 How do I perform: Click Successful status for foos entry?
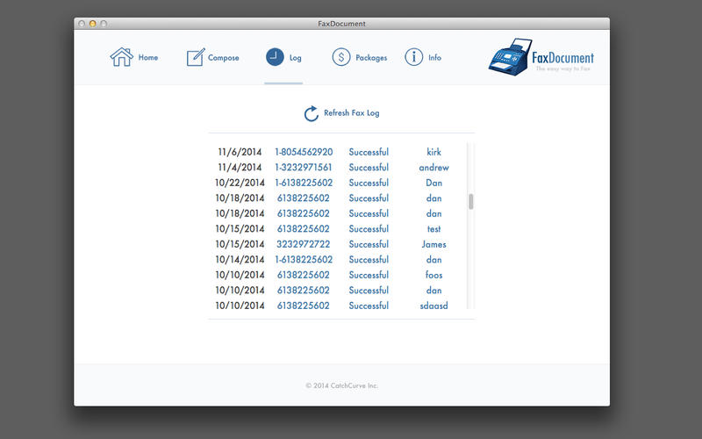pyautogui.click(x=369, y=275)
